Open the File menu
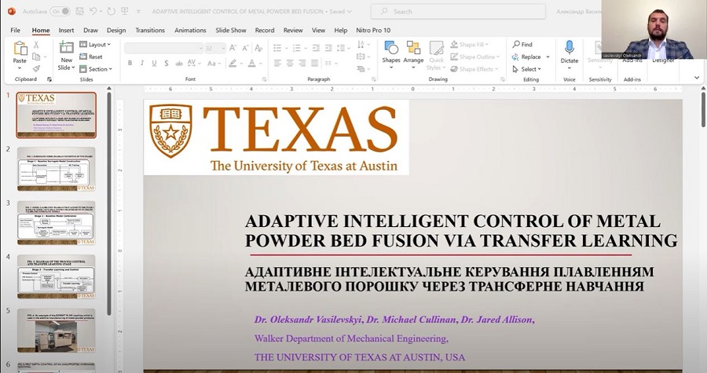Image resolution: width=707 pixels, height=373 pixels. [16, 30]
